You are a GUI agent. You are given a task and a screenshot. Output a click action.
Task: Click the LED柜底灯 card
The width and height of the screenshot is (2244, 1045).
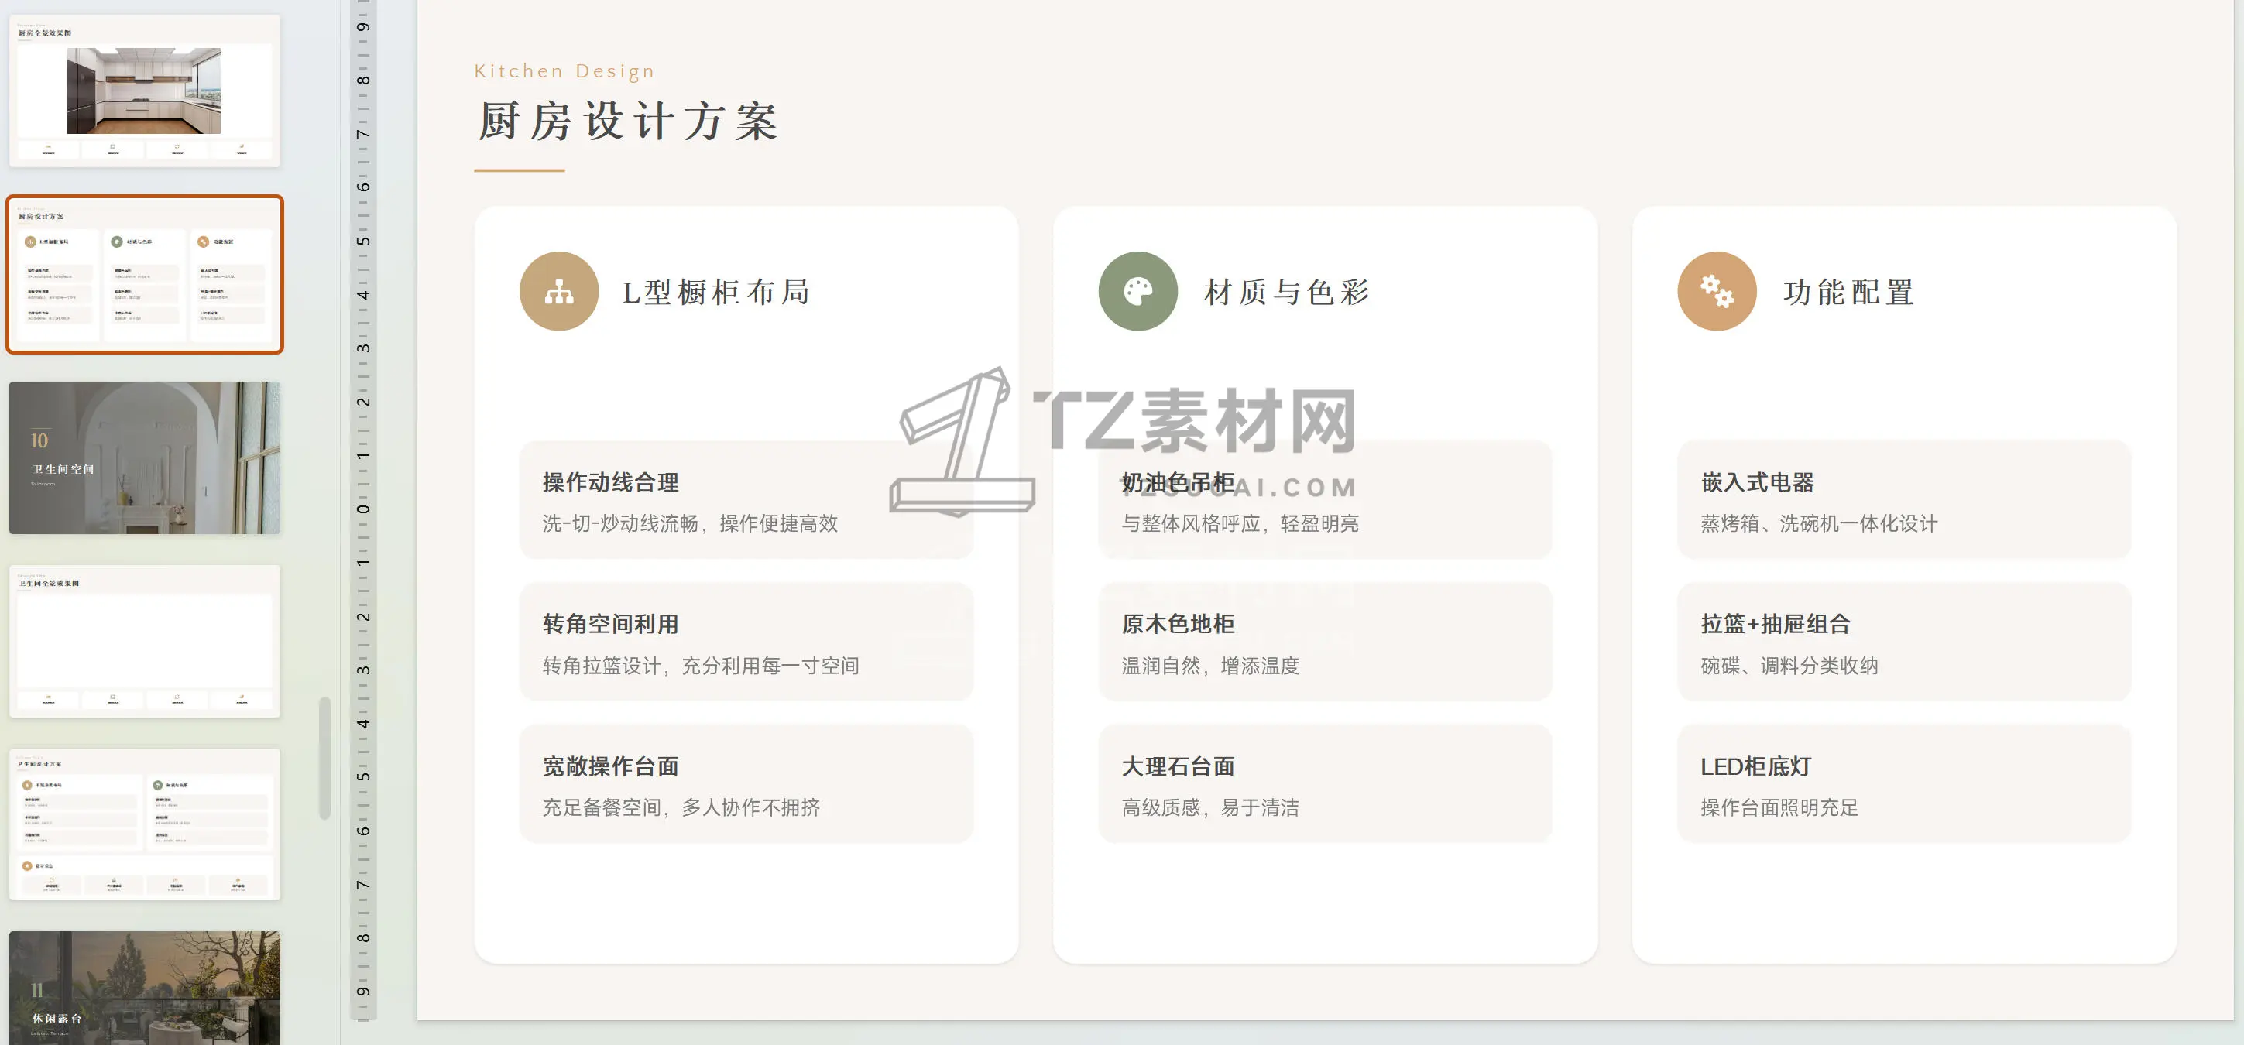click(x=1903, y=785)
